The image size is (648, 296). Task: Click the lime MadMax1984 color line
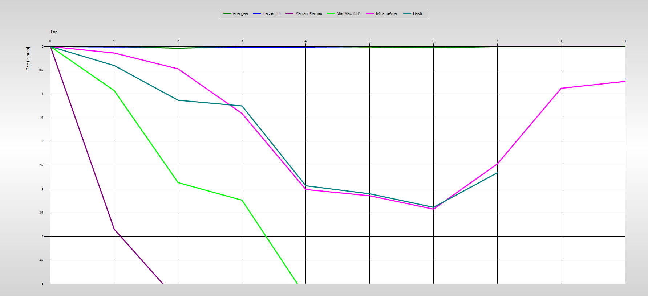pyautogui.click(x=331, y=13)
